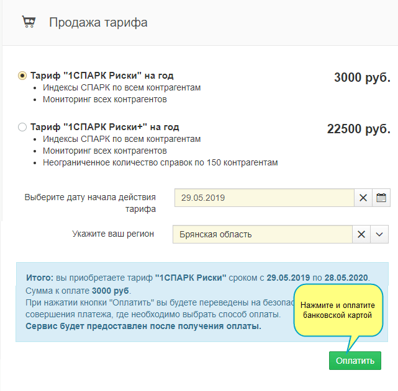Select the "1СПАРК Риски" yearly tariff radio
Image resolution: width=398 pixels, height=391 pixels.
[22, 76]
